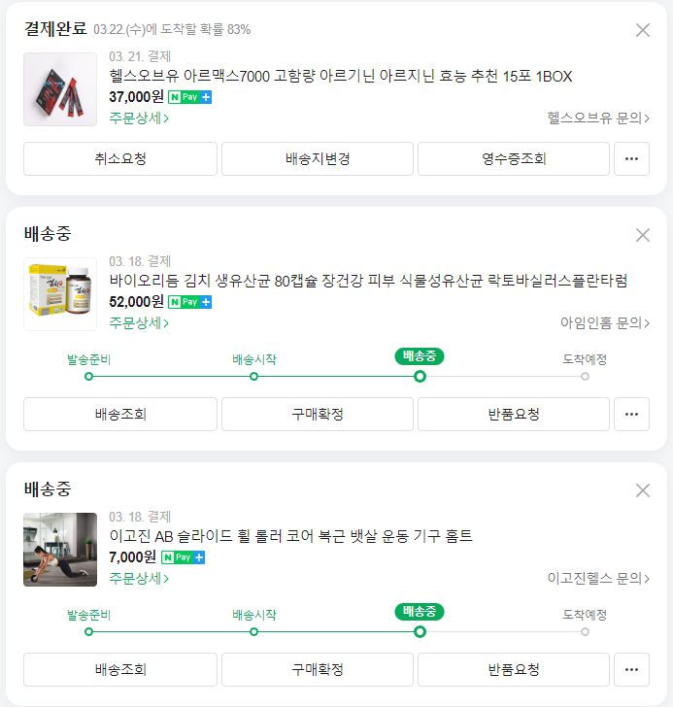Click 영수증조회 button
The image size is (673, 707).
point(514,158)
